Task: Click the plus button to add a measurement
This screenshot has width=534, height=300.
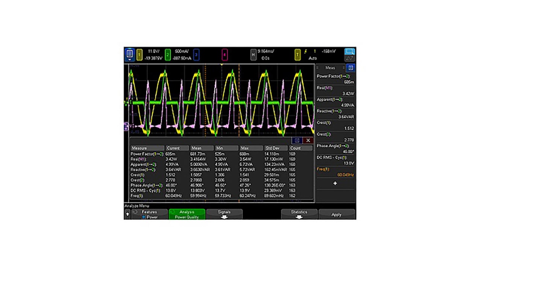Action: tap(335, 183)
